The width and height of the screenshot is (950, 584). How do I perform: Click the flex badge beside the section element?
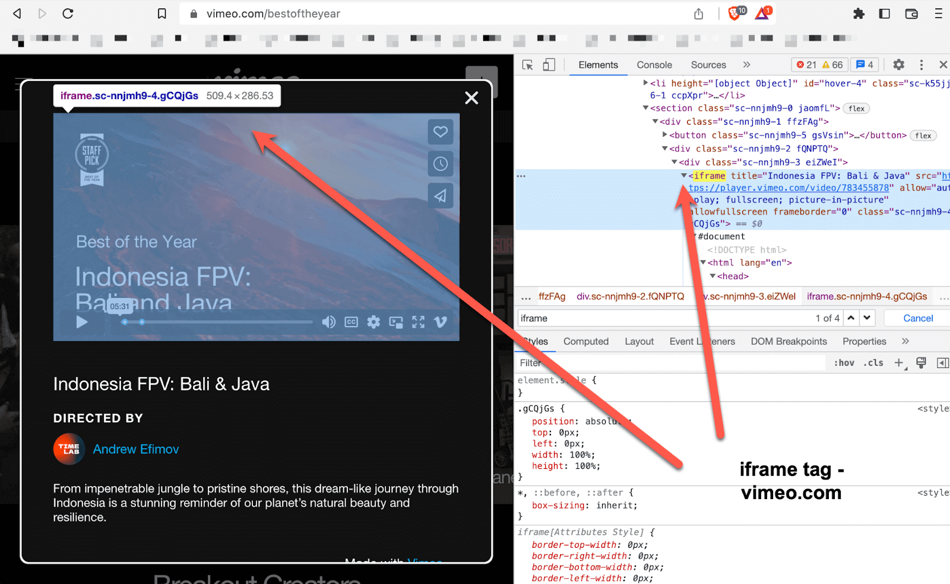coord(857,109)
